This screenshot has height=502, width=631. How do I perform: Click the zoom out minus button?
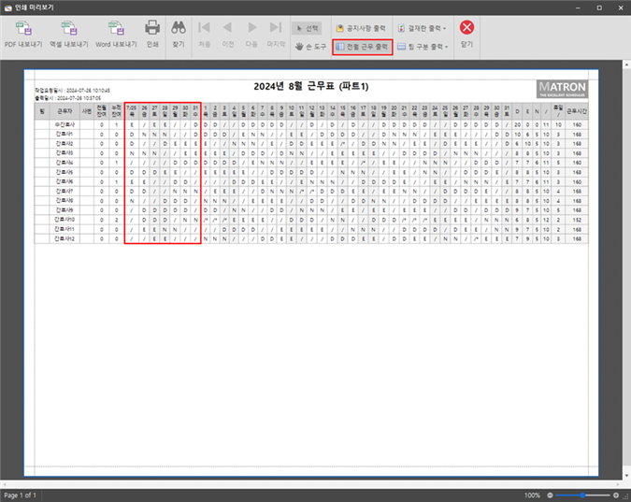(x=552, y=495)
